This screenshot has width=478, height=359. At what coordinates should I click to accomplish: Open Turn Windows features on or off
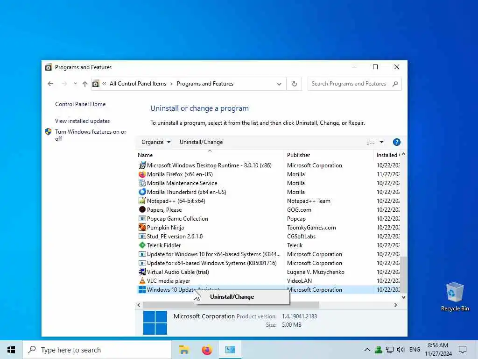tap(91, 135)
